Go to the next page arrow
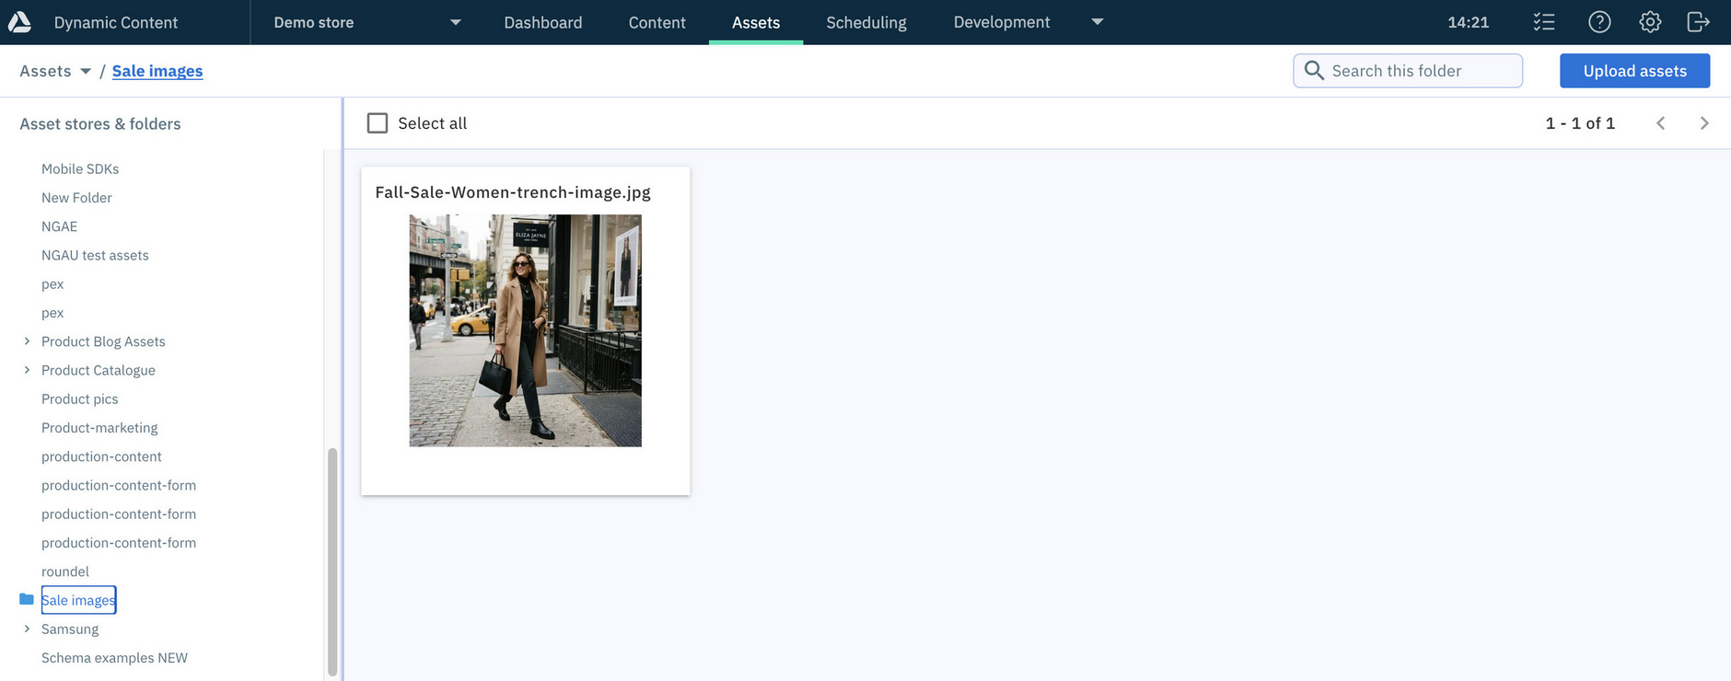This screenshot has height=681, width=1731. click(1704, 123)
